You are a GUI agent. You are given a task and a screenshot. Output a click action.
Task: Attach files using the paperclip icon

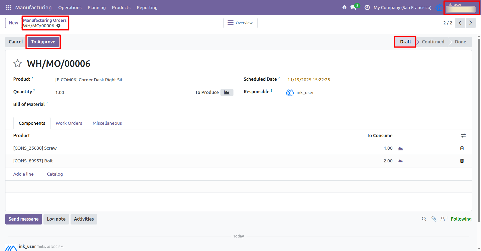click(434, 219)
